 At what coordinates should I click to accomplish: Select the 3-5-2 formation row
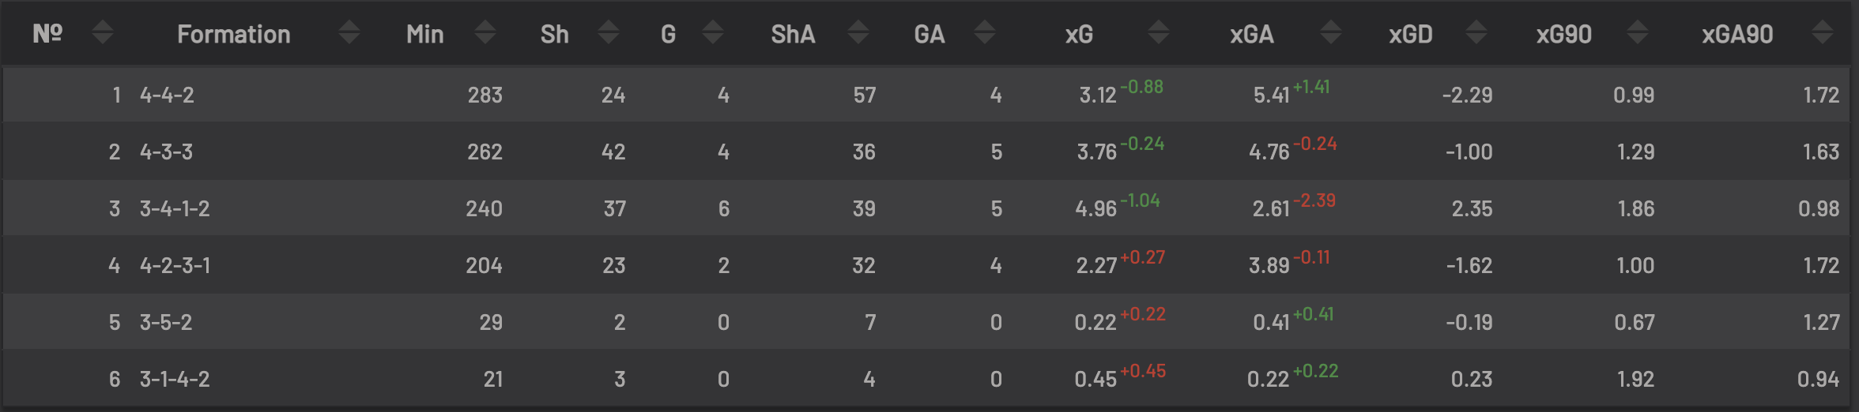click(926, 322)
